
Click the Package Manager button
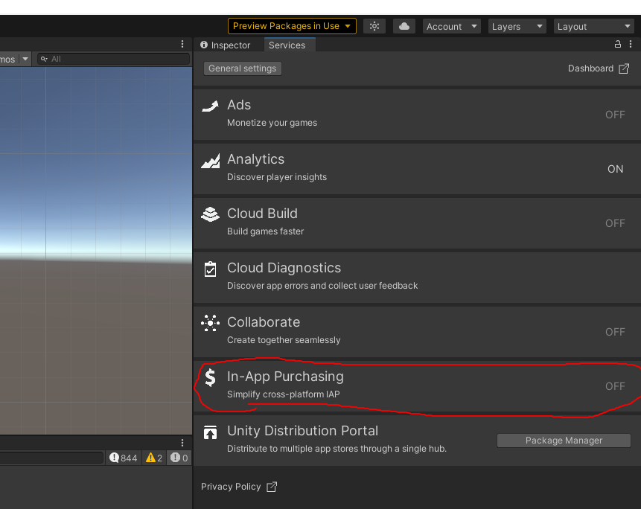[564, 441]
